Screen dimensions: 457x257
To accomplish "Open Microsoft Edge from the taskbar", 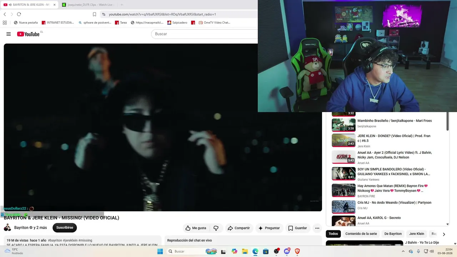I will tap(255, 251).
